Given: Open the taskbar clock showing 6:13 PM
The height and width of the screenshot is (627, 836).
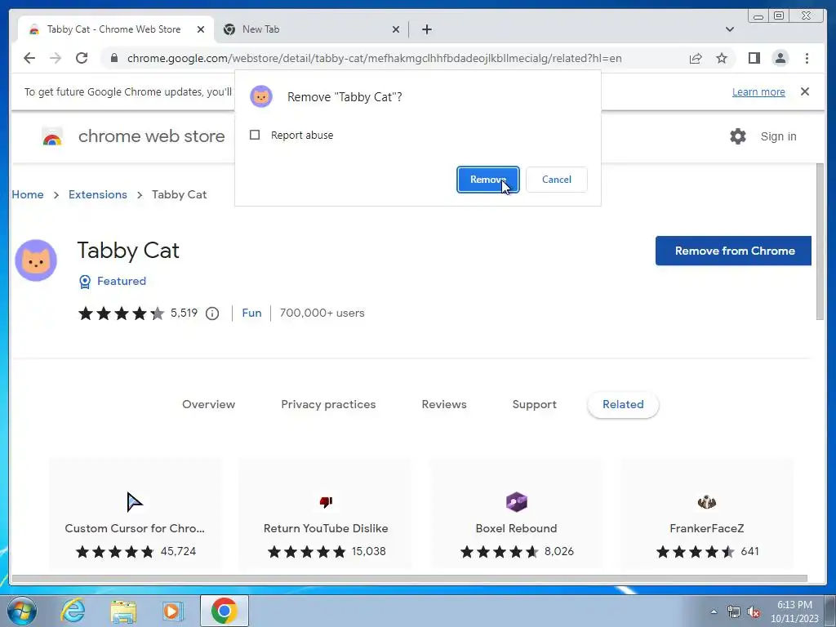Looking at the screenshot, I should (794, 611).
